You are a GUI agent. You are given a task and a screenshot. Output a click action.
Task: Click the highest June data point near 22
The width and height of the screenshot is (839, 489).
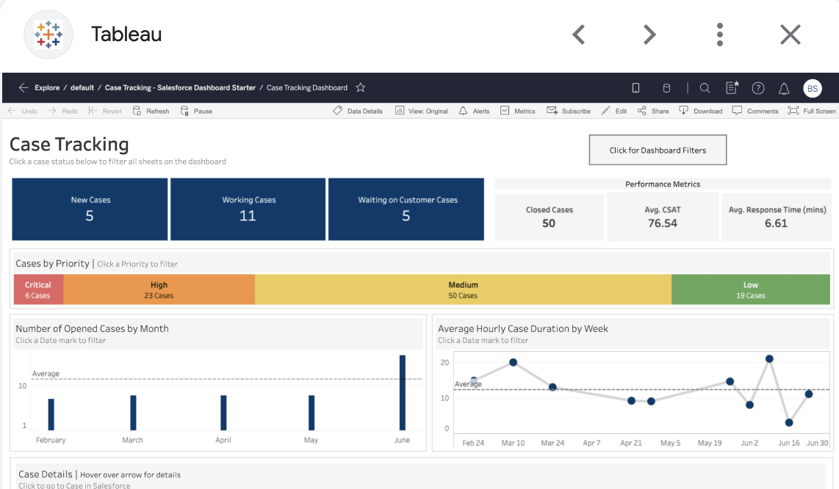tap(769, 359)
